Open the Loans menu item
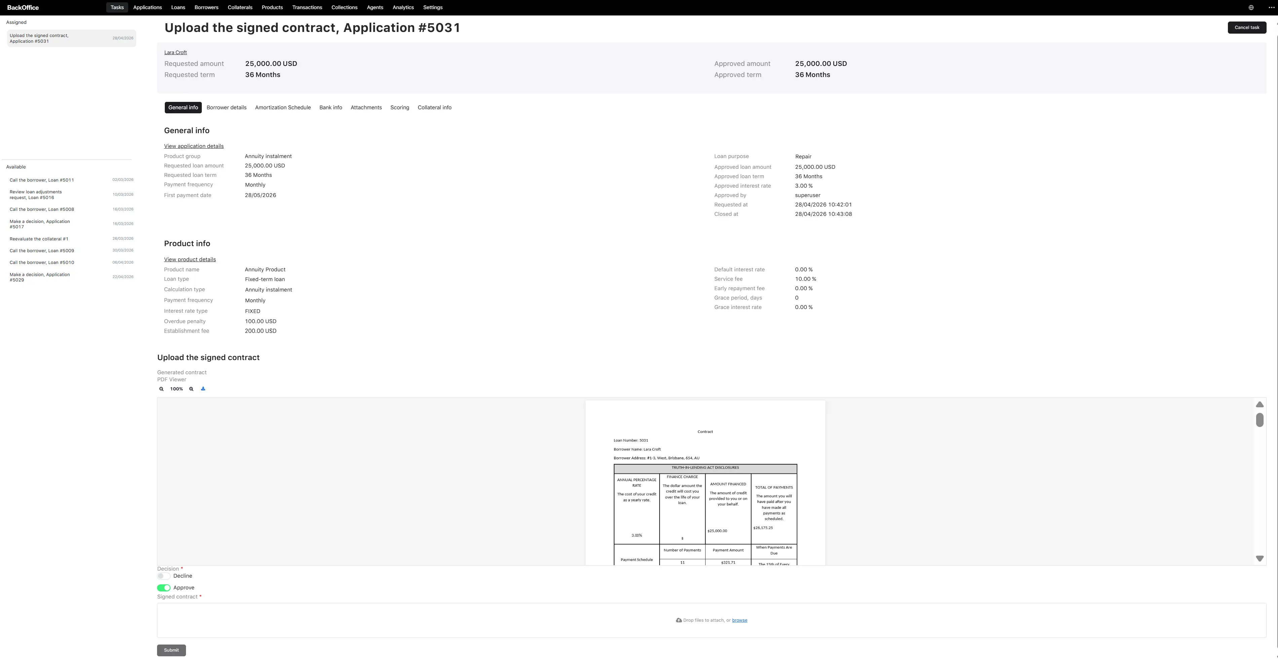1278x659 pixels. [x=178, y=7]
